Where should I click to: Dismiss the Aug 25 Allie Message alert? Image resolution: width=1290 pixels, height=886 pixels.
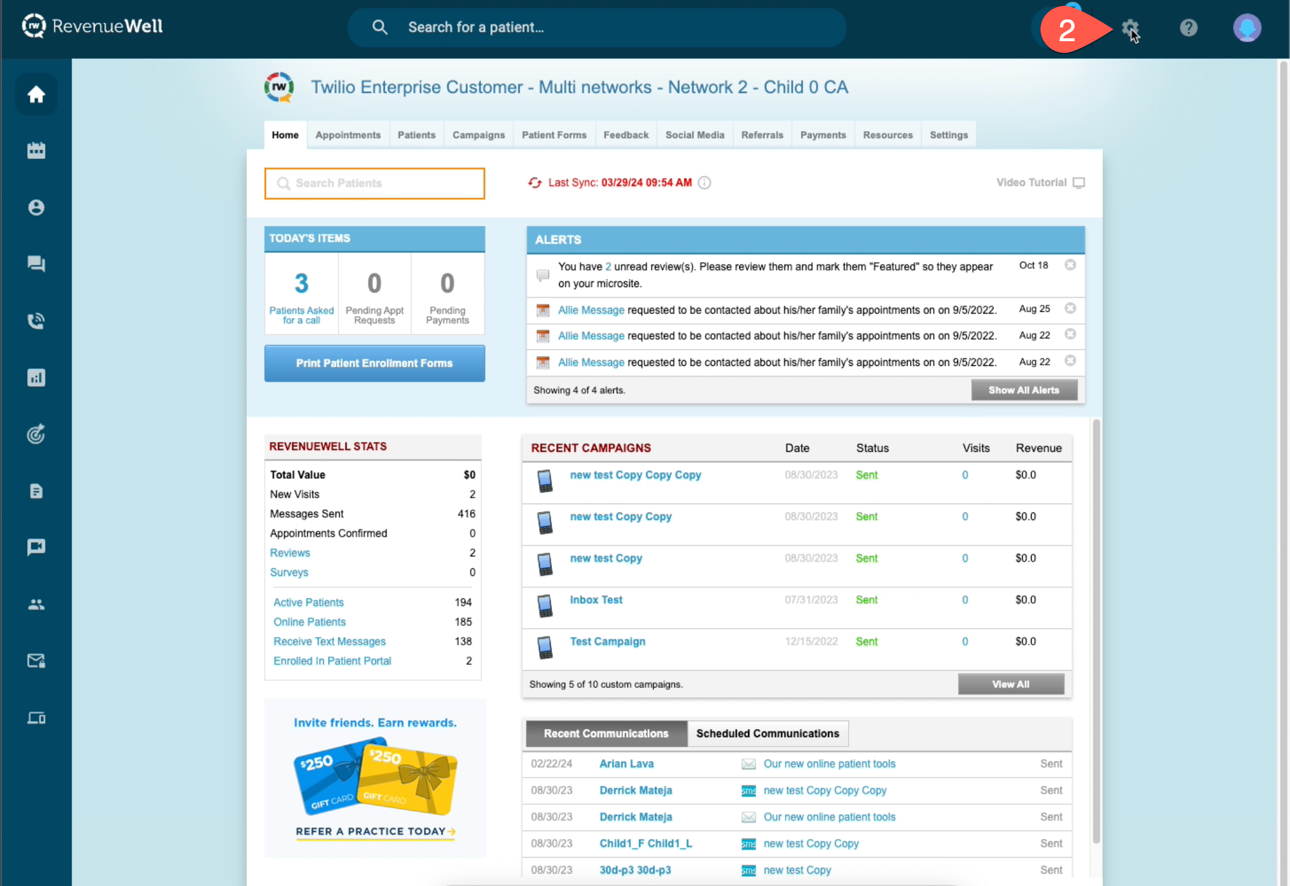(x=1070, y=308)
